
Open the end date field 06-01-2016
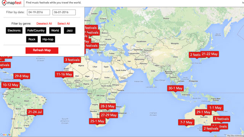click(x=64, y=12)
